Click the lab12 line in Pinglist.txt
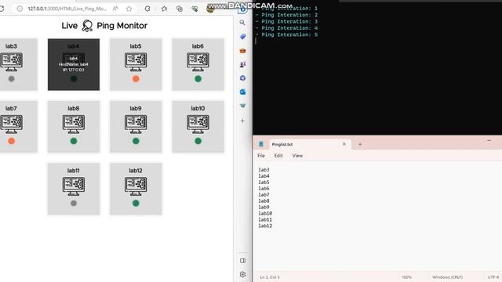Image resolution: width=502 pixels, height=282 pixels. point(265,226)
